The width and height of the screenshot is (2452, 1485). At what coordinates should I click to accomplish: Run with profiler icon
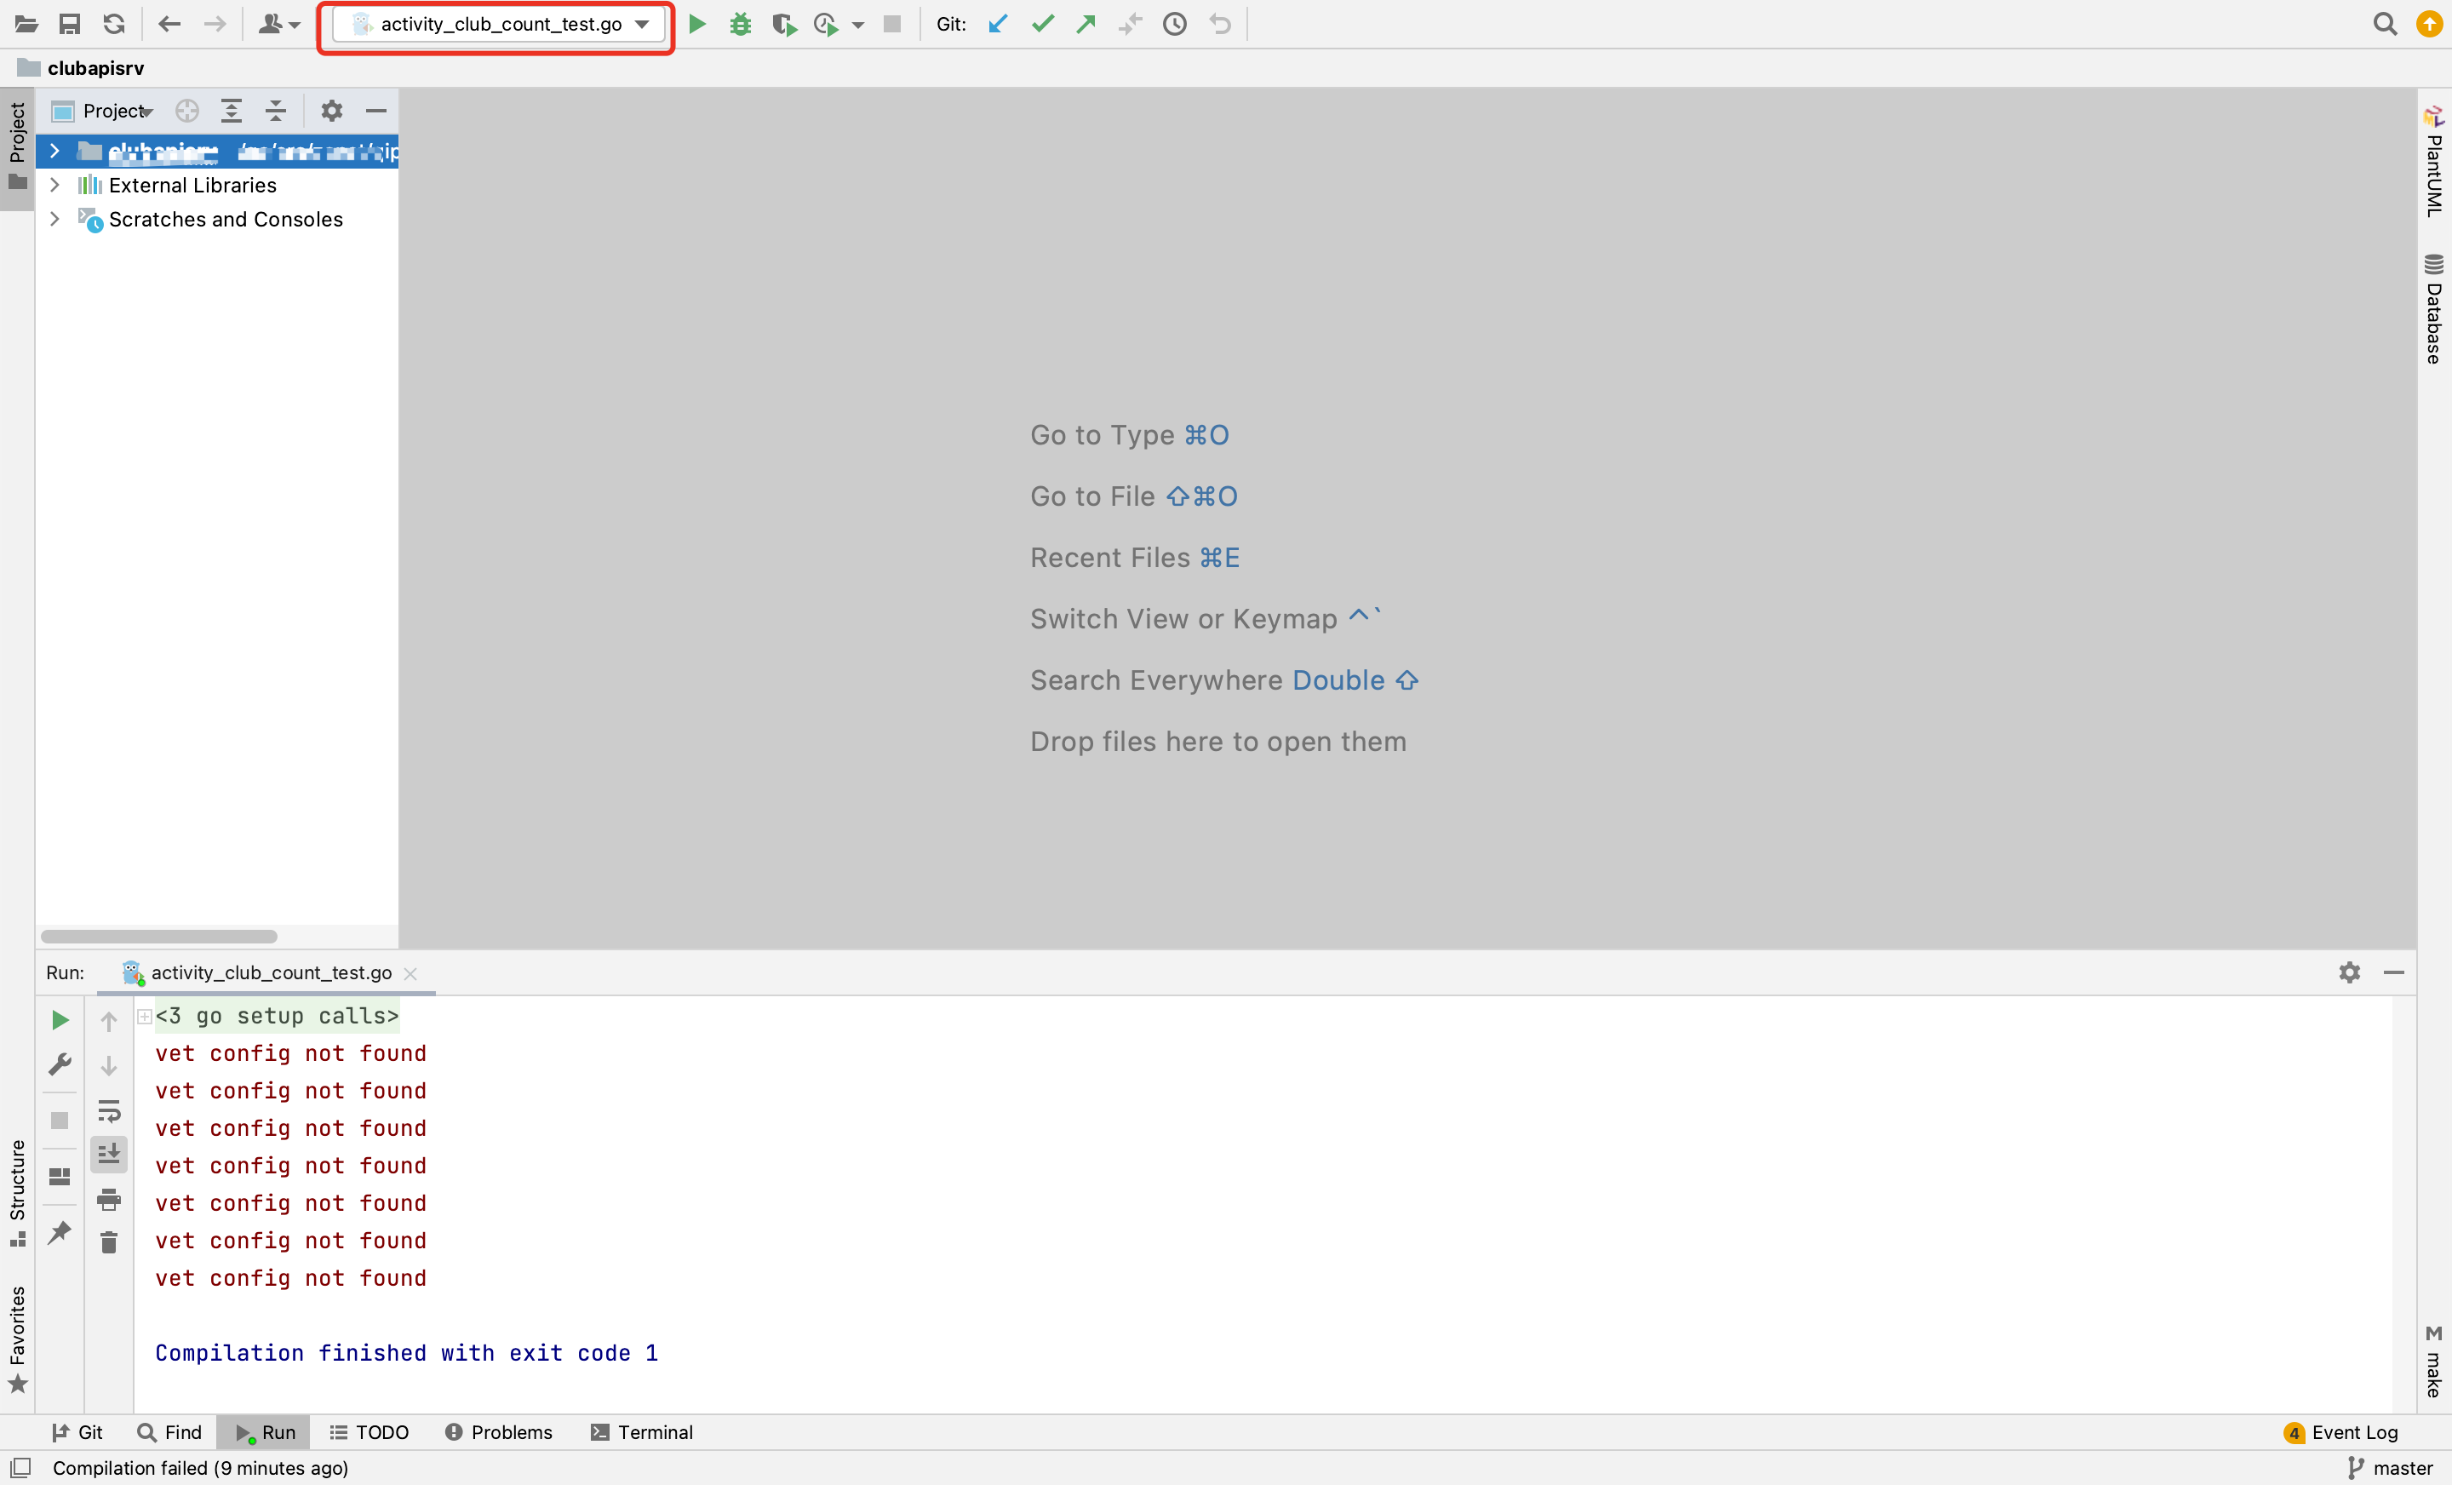[x=826, y=24]
